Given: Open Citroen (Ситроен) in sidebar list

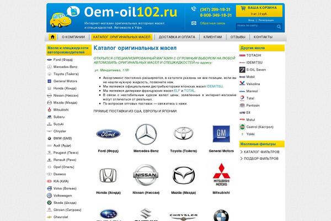Looking at the screenshot, I should coord(67,210).
